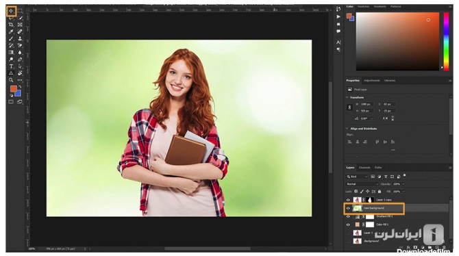The height and width of the screenshot is (256, 459).
Task: Switch to the Channels tab
Action: pos(364,168)
